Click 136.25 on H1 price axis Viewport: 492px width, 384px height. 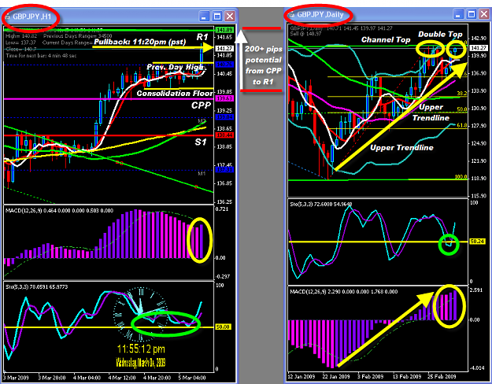pos(224,201)
